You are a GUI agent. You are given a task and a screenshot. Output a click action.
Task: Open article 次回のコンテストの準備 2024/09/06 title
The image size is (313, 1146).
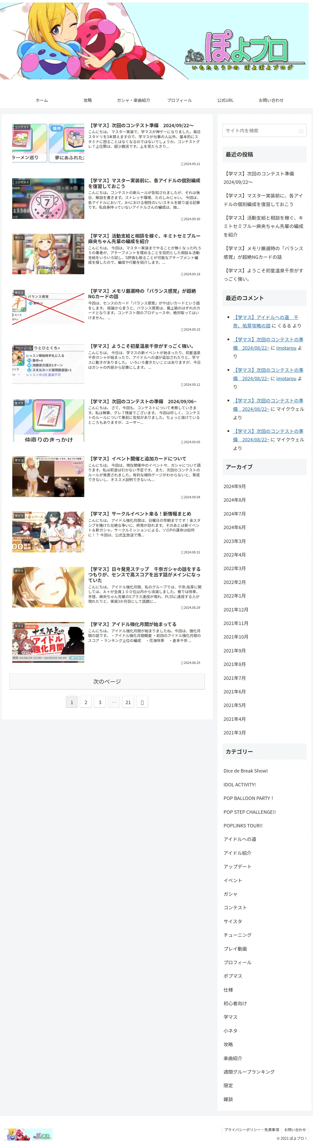142,401
